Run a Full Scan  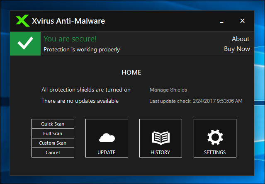(53, 133)
